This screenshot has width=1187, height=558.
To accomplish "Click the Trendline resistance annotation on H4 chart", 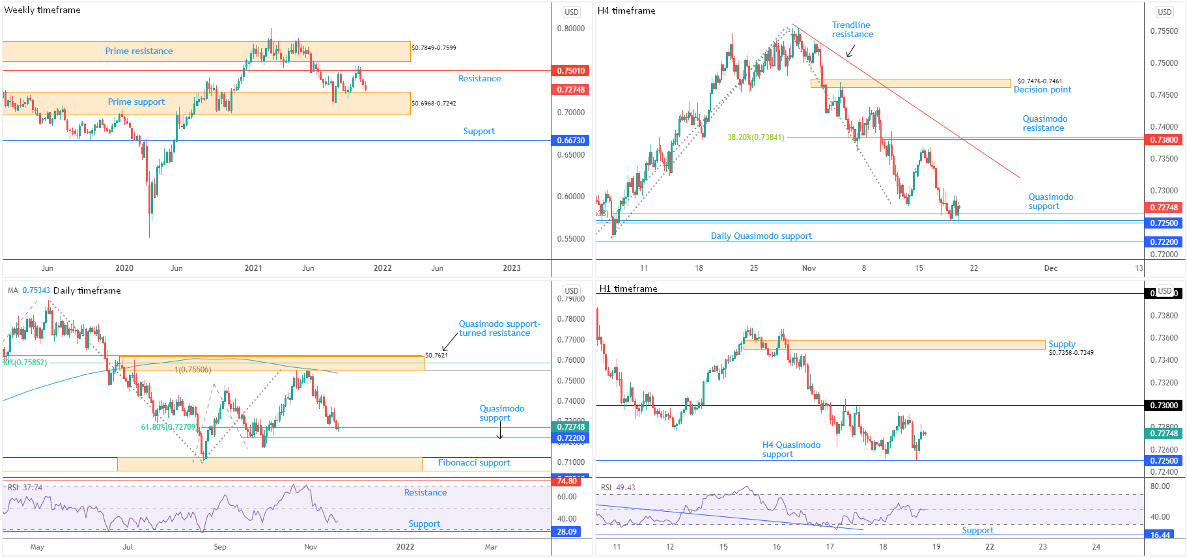I will pyautogui.click(x=852, y=29).
